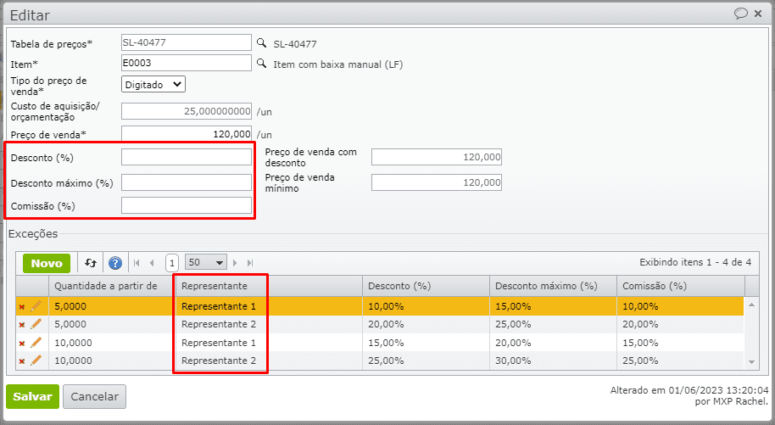
Task: Edit the Representante 2 row with 20,00% discount
Action: (x=36, y=324)
